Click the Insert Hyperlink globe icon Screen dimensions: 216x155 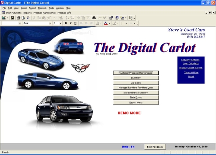(x=61, y=18)
